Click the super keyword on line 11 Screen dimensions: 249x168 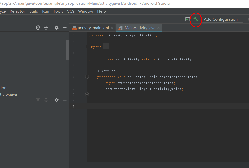110,83
